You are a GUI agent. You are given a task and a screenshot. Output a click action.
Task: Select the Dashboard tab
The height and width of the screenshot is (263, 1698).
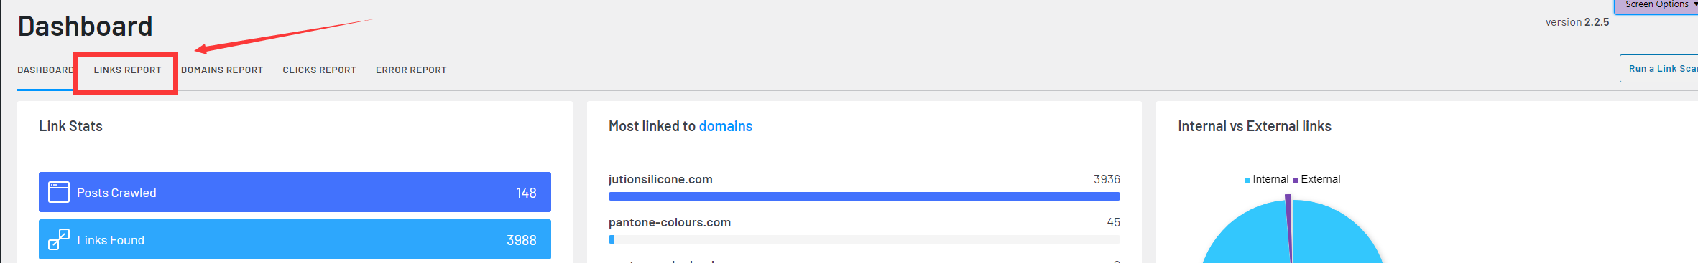[x=45, y=70]
